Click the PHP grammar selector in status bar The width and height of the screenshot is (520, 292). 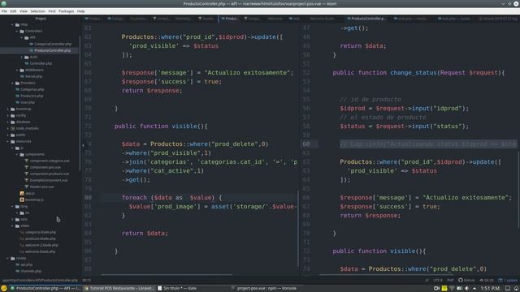(x=450, y=281)
